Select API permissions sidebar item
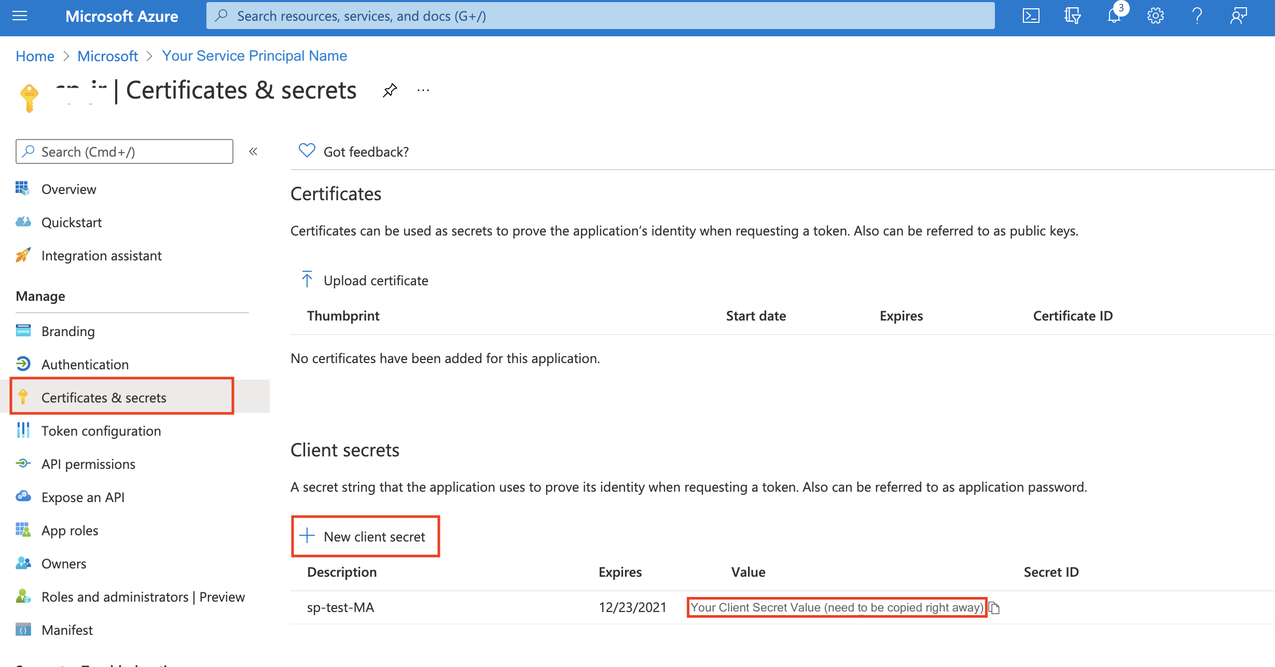Screen dimensions: 1275x667 click(89, 464)
